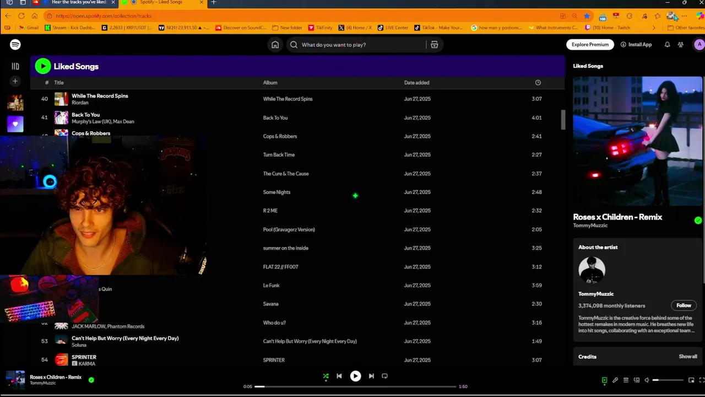The image size is (705, 397).
Task: Go to Spotify Home
Action: (275, 45)
